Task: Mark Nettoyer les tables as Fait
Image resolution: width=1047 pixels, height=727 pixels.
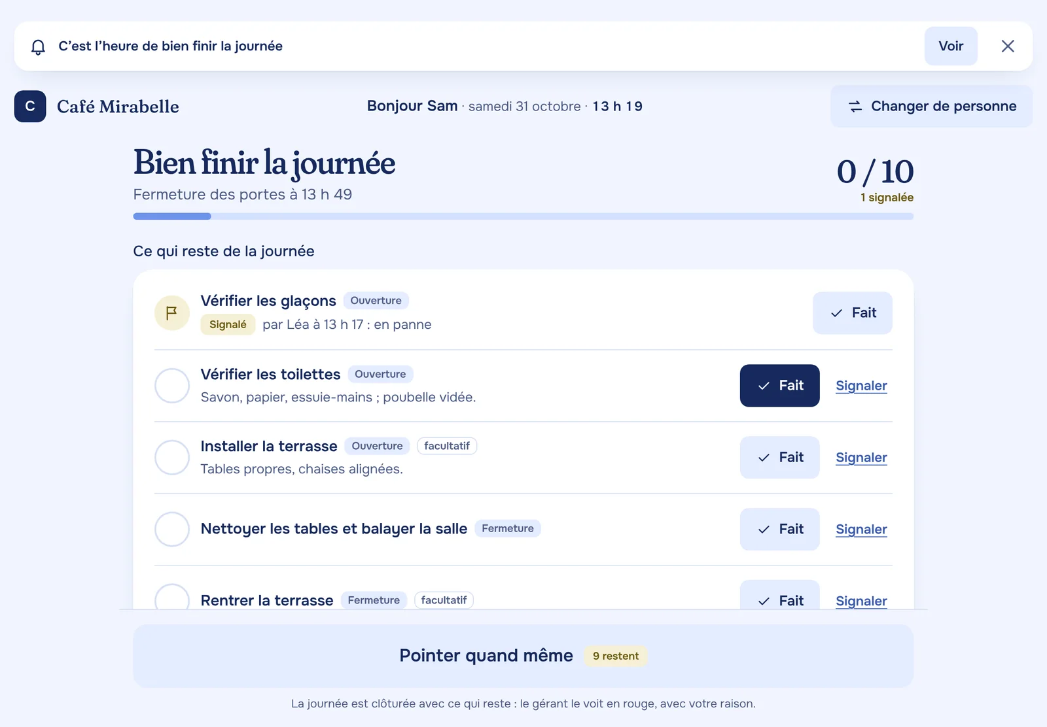Action: (780, 530)
